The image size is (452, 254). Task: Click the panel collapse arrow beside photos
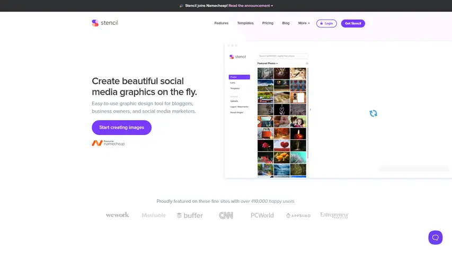click(310, 110)
